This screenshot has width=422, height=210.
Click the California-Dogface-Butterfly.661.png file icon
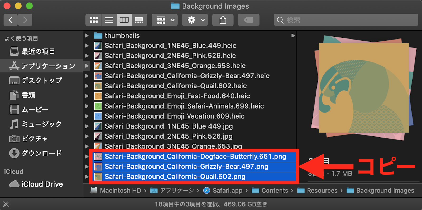[x=98, y=157]
